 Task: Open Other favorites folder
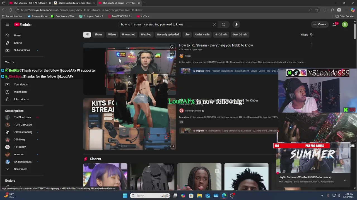345,16
